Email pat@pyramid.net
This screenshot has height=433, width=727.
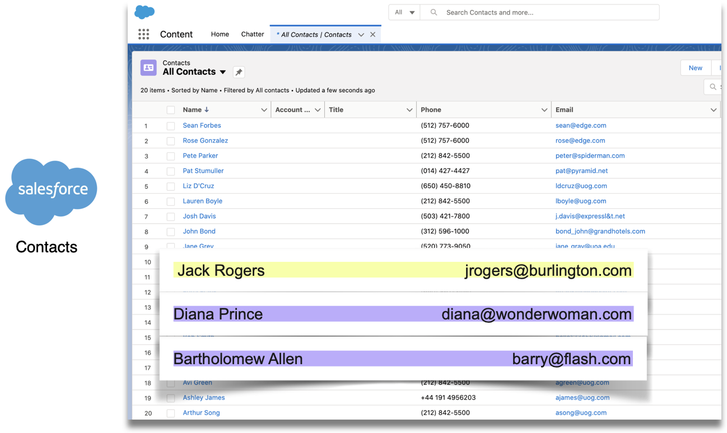581,171
